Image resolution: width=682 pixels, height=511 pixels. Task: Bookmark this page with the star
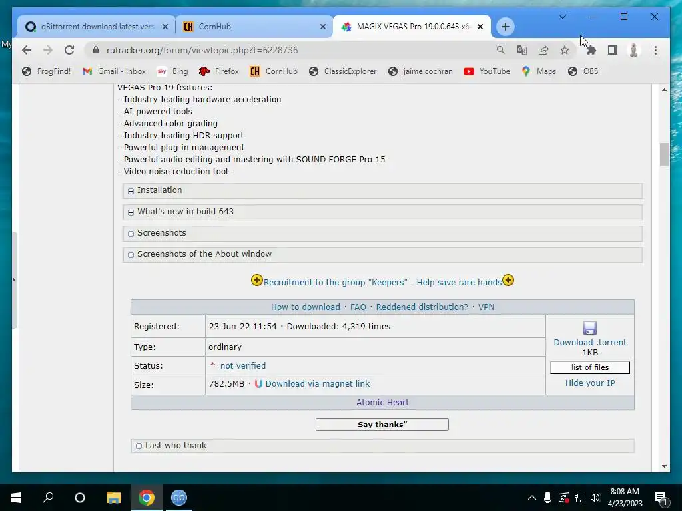pos(565,50)
